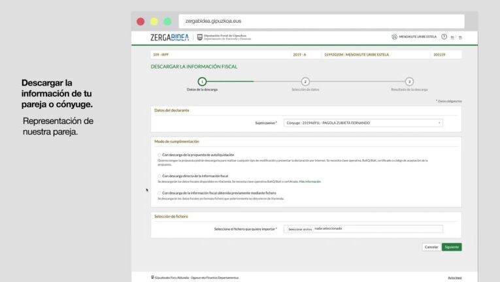Viewport: 500px width, 282px height.
Task: Click the 'Seleccionar archivo' button
Action: point(300,229)
